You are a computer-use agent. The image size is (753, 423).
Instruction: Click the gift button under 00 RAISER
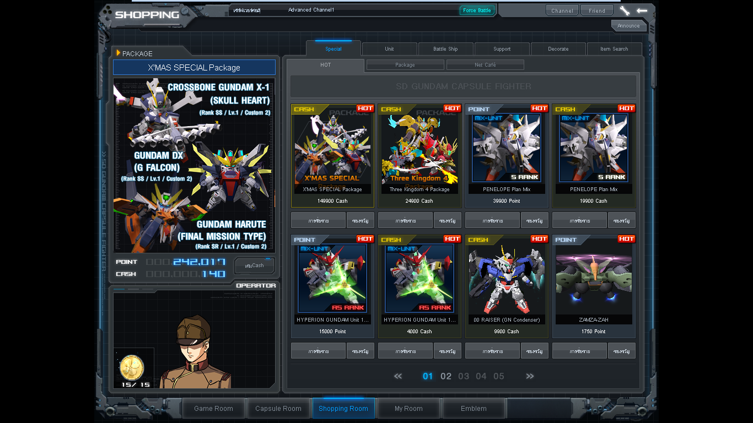535,351
